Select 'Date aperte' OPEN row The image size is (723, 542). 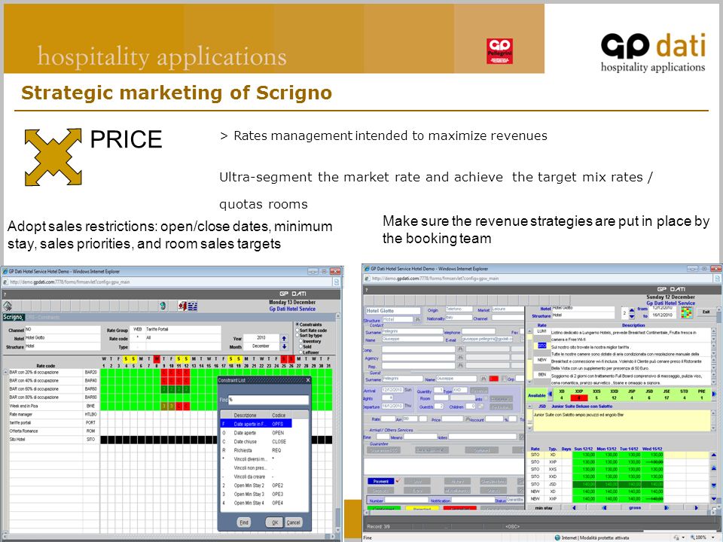[256, 433]
